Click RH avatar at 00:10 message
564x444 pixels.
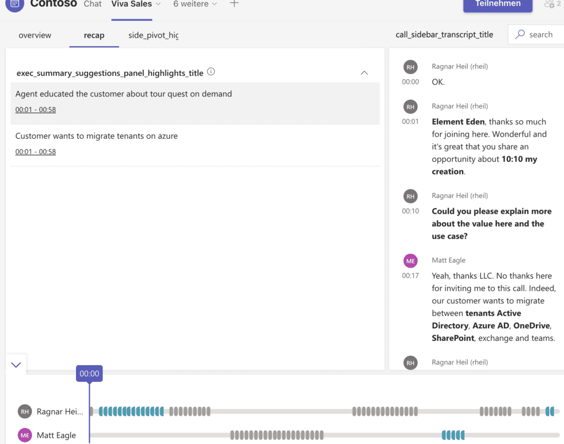410,197
